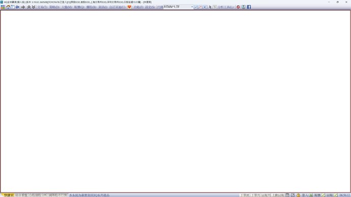Go forward with the right arrow icon
This screenshot has height=197, width=351.
(x=23, y=7)
